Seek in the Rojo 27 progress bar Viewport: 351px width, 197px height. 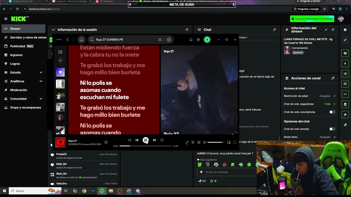pos(146,146)
